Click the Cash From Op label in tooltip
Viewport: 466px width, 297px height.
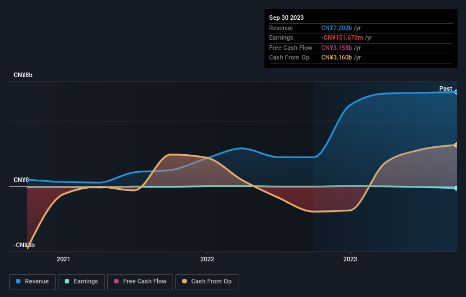point(289,58)
